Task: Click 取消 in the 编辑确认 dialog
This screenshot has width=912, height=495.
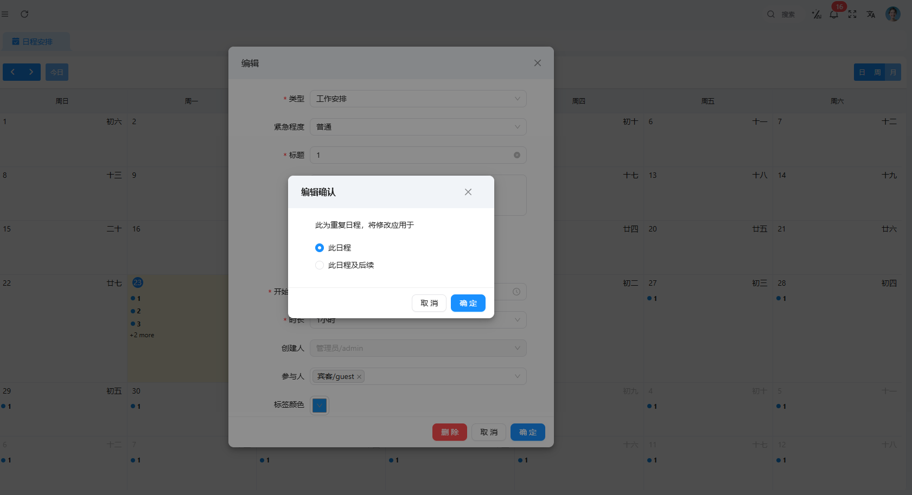Action: (429, 303)
